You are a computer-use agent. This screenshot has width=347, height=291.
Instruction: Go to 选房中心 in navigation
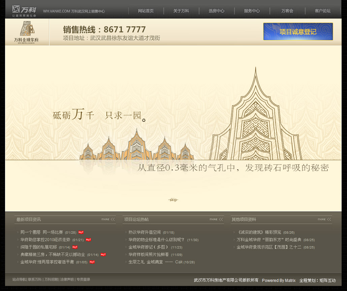(x=217, y=11)
